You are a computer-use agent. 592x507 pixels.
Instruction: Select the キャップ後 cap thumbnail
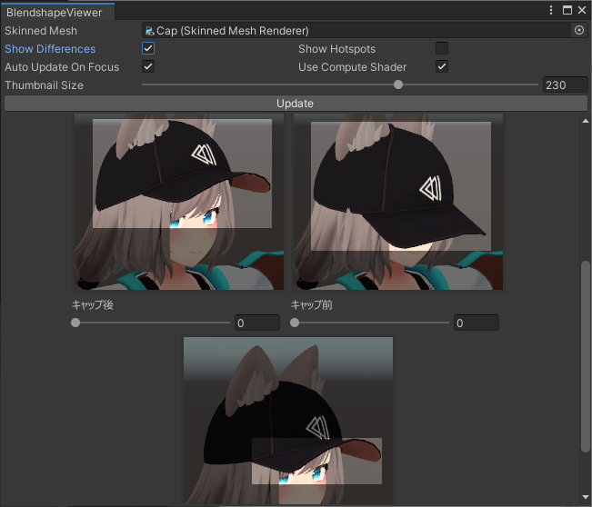pyautogui.click(x=178, y=202)
